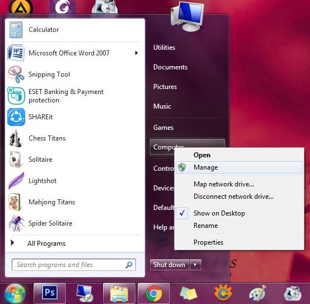
Task: Click the Snipping Tool text label
Action: (49, 74)
